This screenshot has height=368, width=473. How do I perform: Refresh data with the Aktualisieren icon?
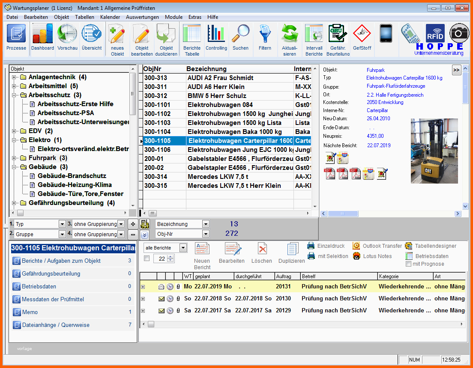pos(289,34)
